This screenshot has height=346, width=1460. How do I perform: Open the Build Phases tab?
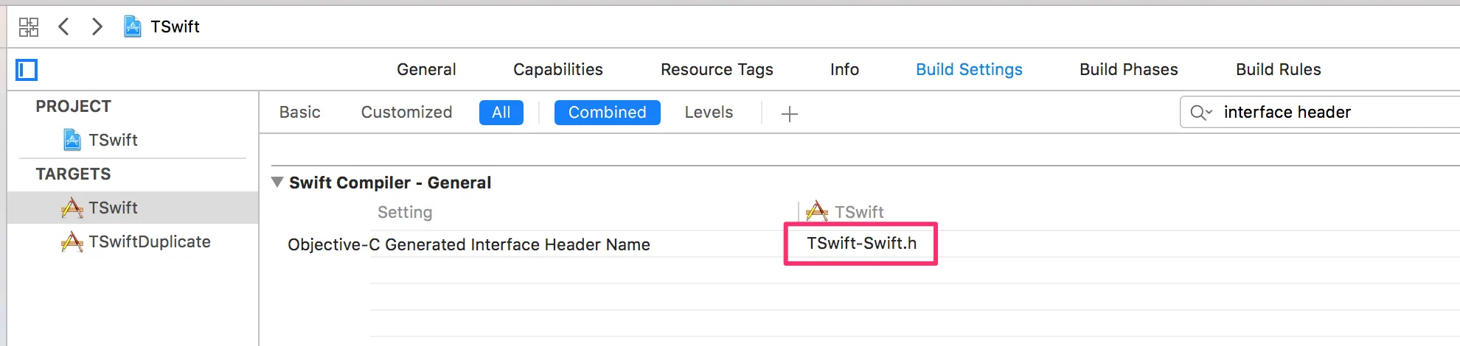pos(1128,70)
